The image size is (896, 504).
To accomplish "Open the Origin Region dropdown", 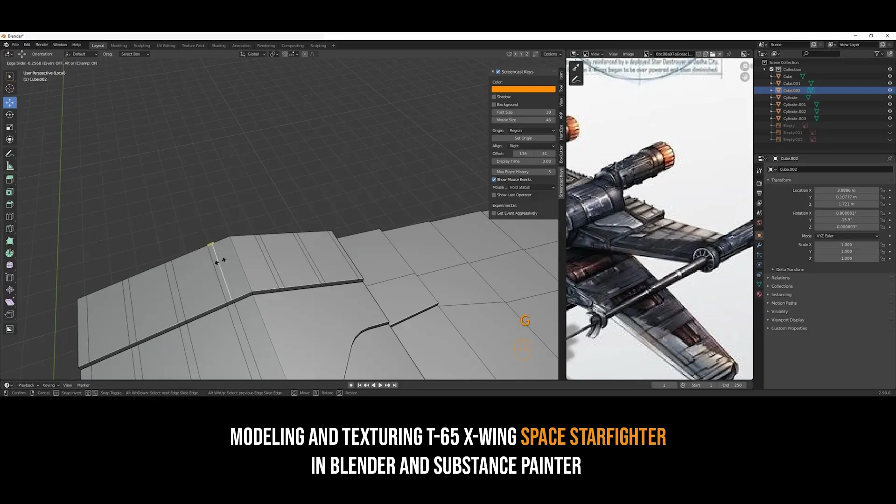I will [x=532, y=131].
